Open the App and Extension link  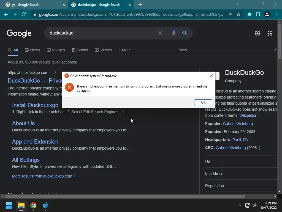[x=35, y=142]
